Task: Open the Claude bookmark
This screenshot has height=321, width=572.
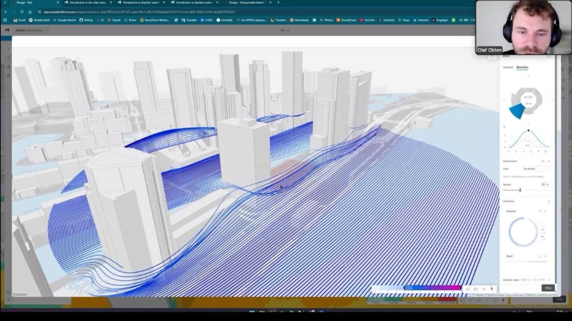Action: pos(114,20)
